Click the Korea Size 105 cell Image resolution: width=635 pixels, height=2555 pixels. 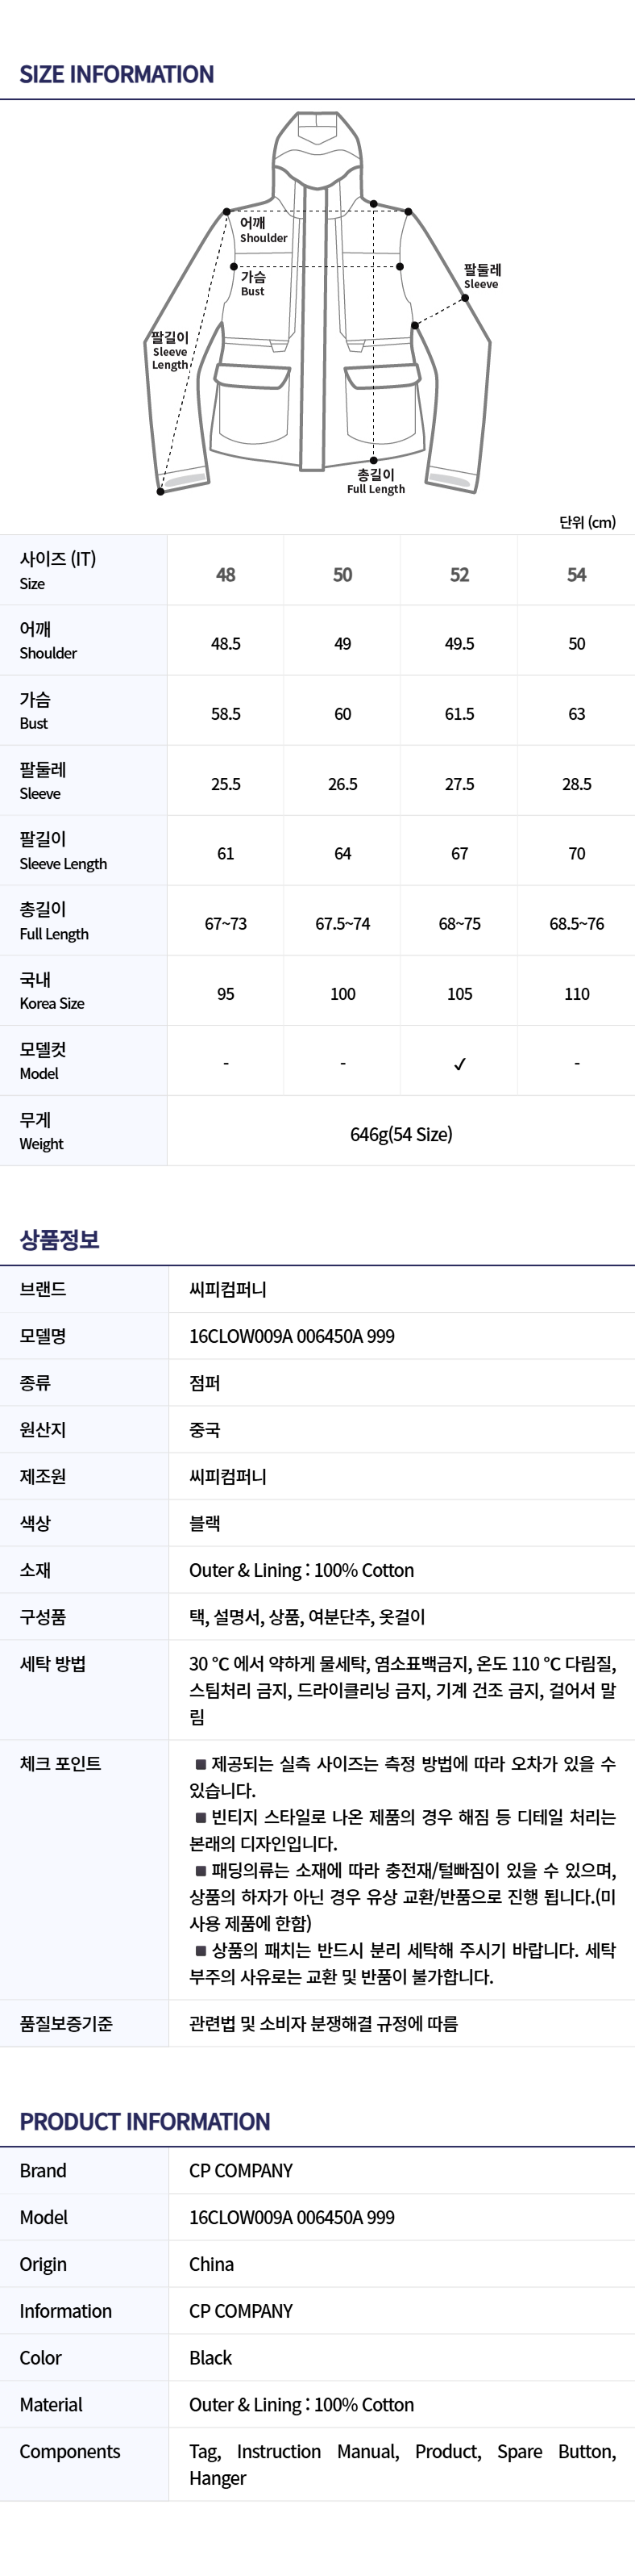click(459, 993)
